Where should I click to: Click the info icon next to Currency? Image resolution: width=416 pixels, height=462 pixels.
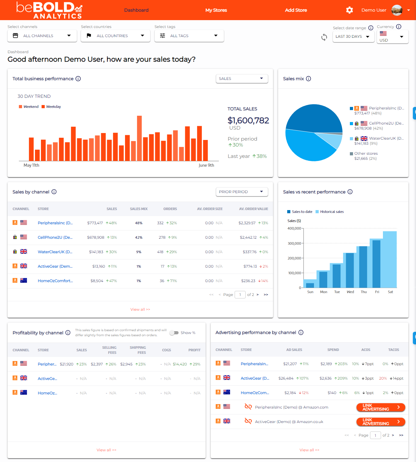pyautogui.click(x=399, y=26)
